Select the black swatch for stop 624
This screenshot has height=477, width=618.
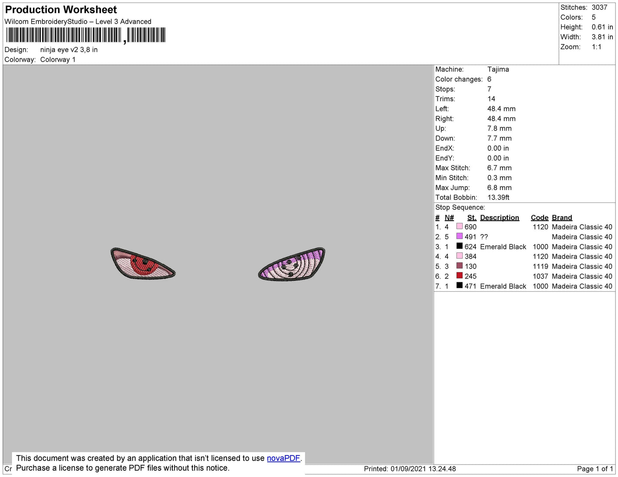pyautogui.click(x=459, y=246)
